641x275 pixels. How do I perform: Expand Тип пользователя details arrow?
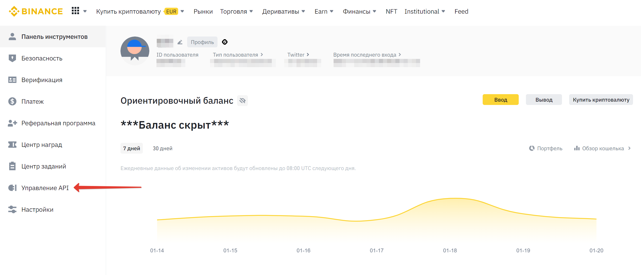[x=262, y=55]
